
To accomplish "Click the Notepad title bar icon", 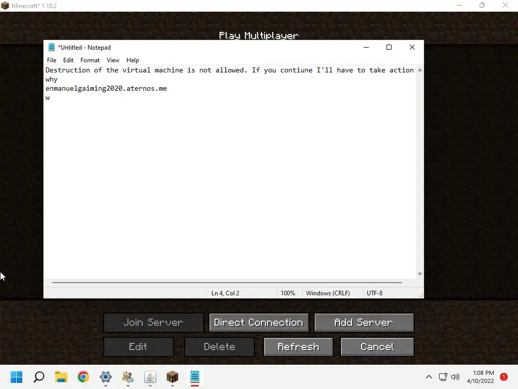I will (x=51, y=47).
